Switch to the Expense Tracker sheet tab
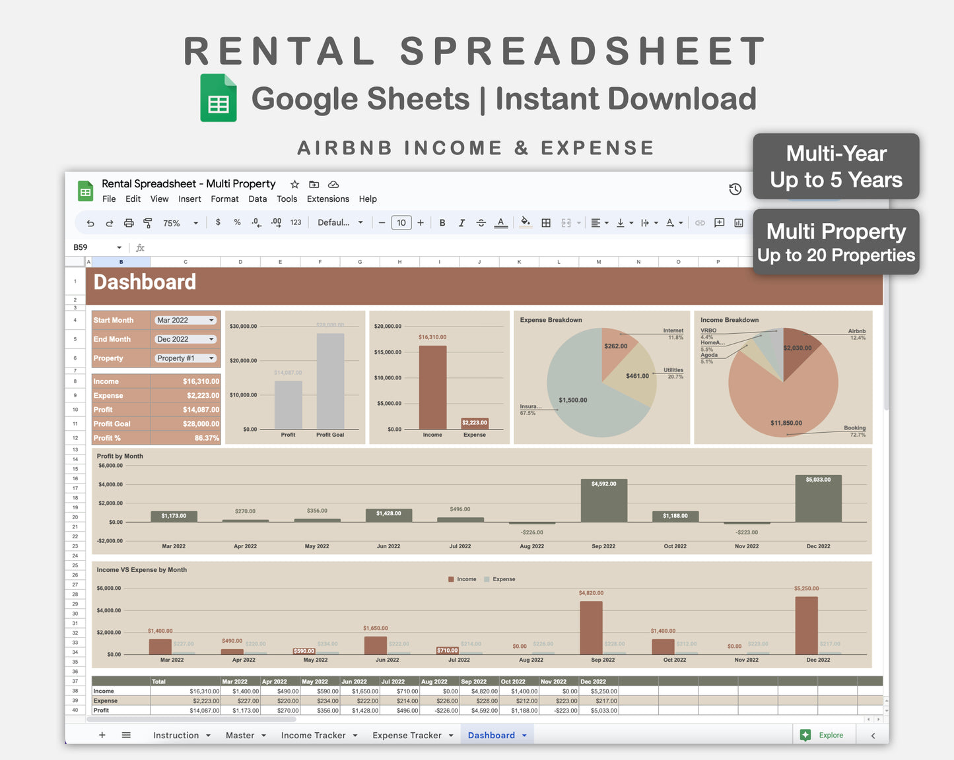Image resolution: width=954 pixels, height=760 pixels. click(x=407, y=735)
